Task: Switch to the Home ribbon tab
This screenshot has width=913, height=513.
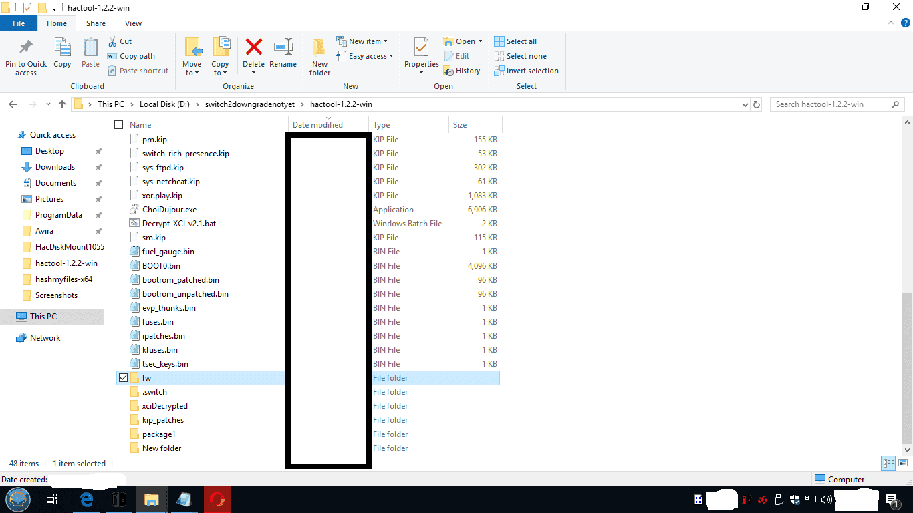Action: [x=57, y=23]
